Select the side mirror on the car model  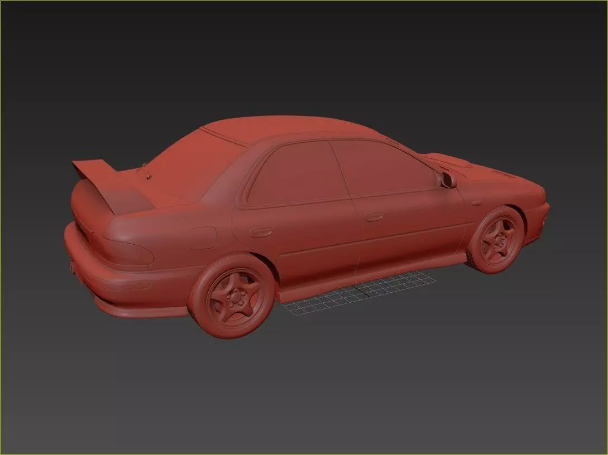point(448,180)
